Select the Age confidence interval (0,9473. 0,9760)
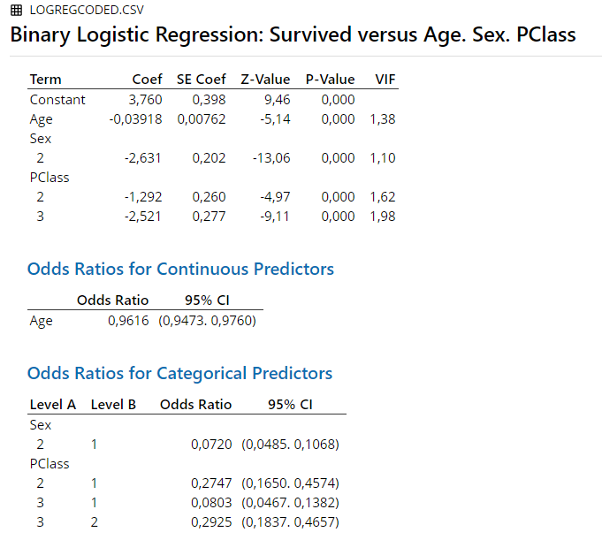Screen dimensions: 602x540 208,321
